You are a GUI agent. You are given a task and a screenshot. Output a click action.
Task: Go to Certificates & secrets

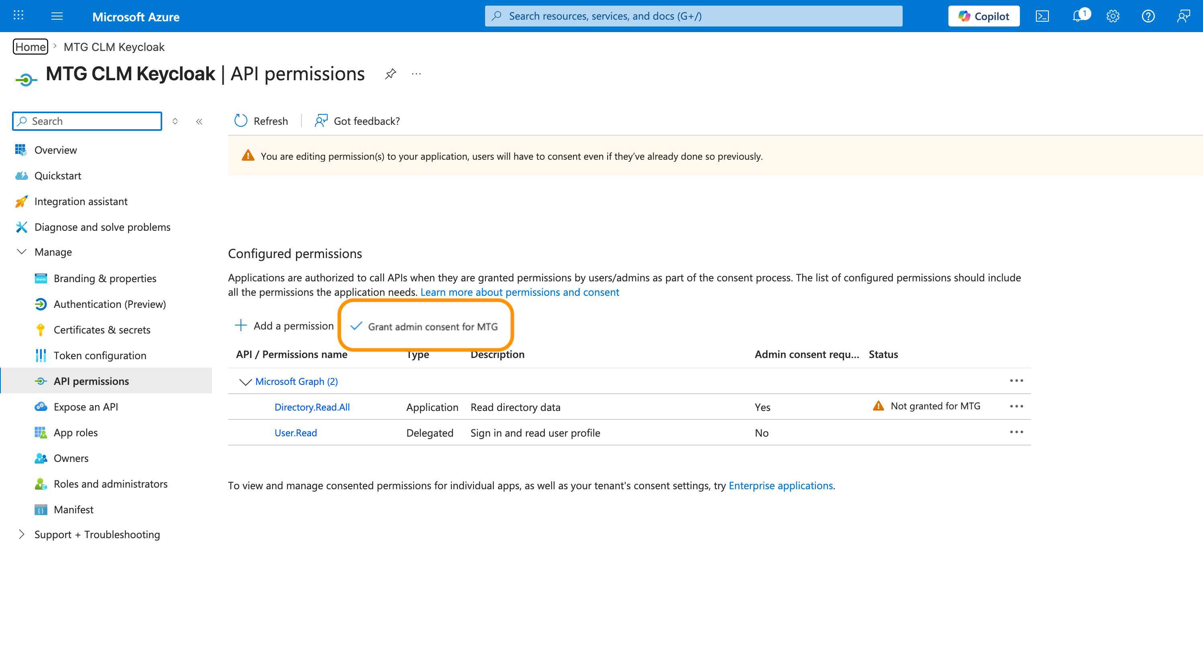pos(102,329)
